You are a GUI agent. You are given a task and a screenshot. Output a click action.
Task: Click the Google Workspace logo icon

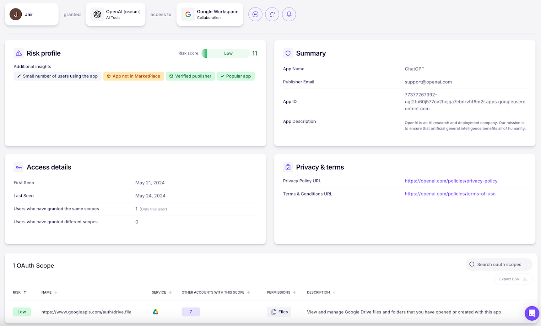(188, 14)
